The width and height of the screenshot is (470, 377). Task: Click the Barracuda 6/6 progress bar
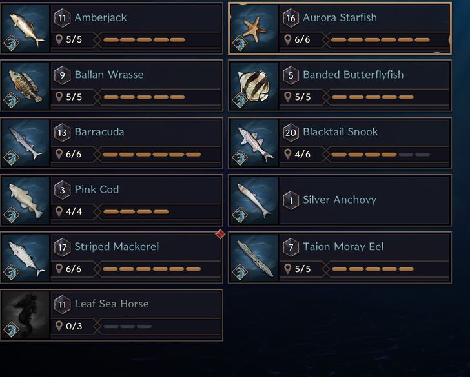(152, 155)
